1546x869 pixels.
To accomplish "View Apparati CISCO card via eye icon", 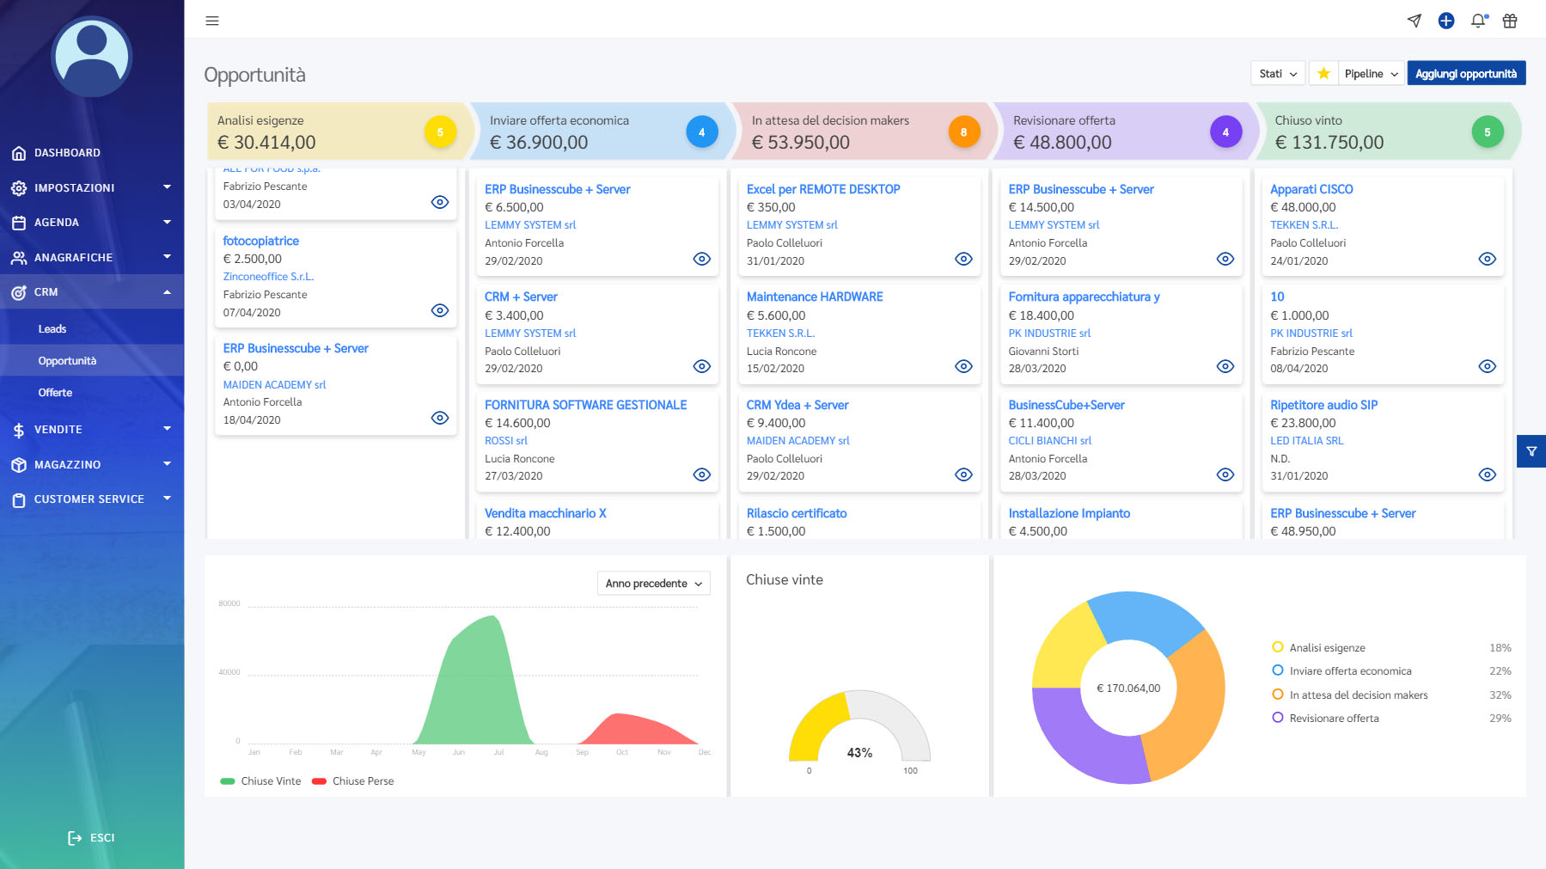I will pyautogui.click(x=1488, y=259).
